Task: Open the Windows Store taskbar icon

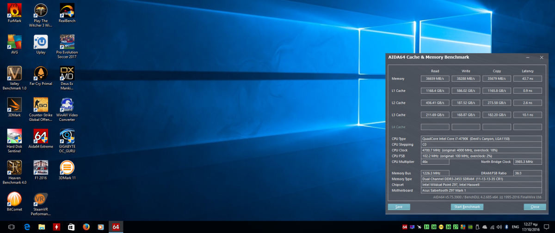Action: tap(71, 227)
